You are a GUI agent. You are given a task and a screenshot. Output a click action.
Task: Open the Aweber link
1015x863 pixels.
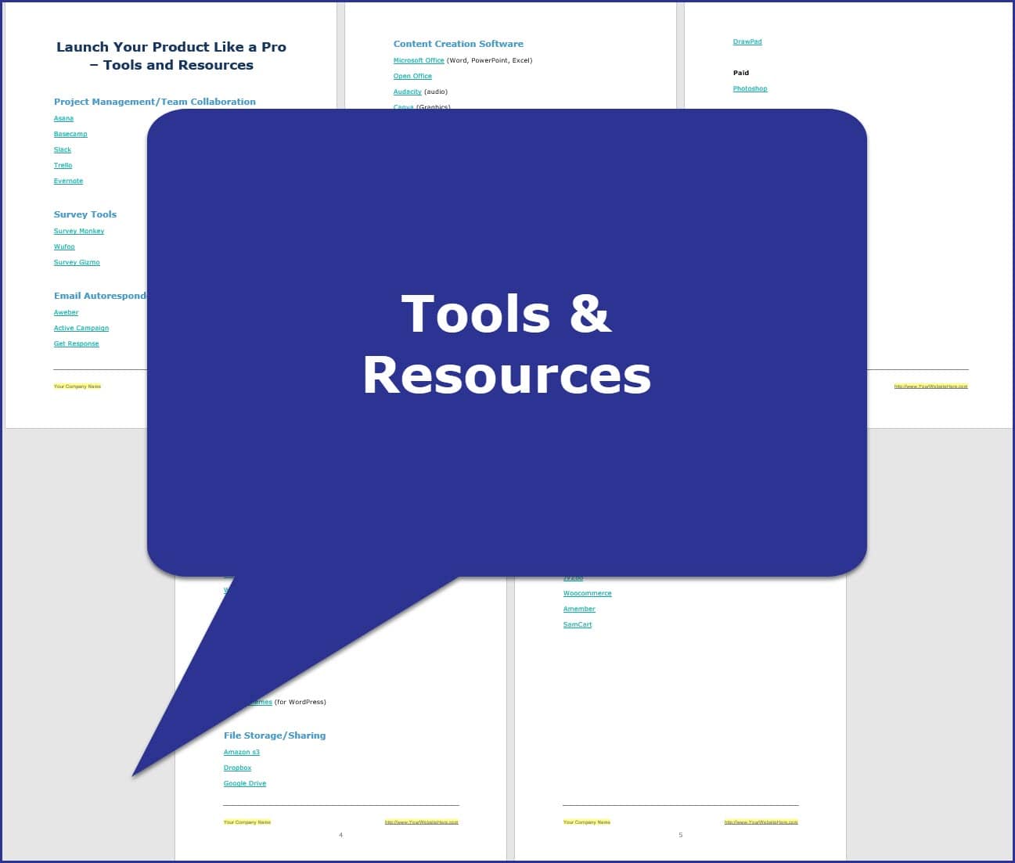66,312
